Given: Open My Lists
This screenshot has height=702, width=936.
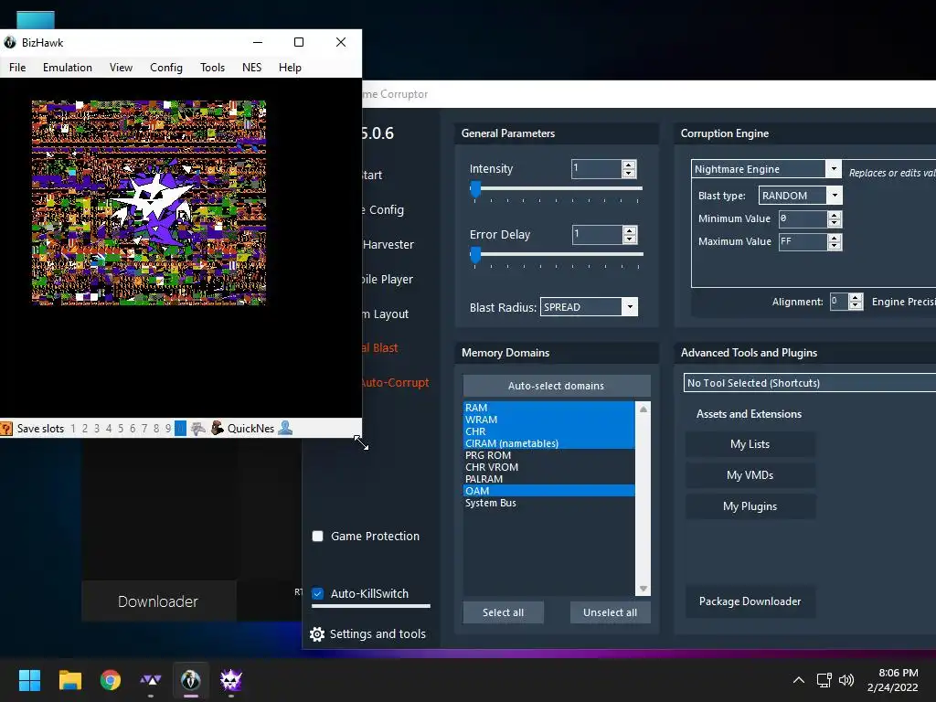Looking at the screenshot, I should point(750,444).
